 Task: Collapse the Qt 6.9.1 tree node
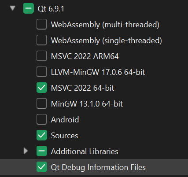tap(13, 8)
